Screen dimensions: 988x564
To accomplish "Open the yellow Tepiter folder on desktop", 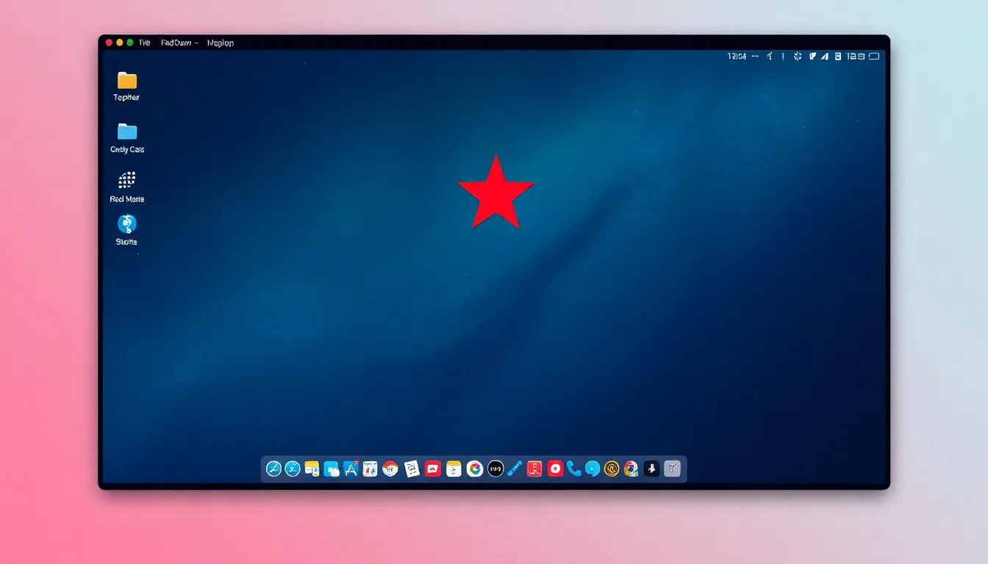I will pos(127,81).
